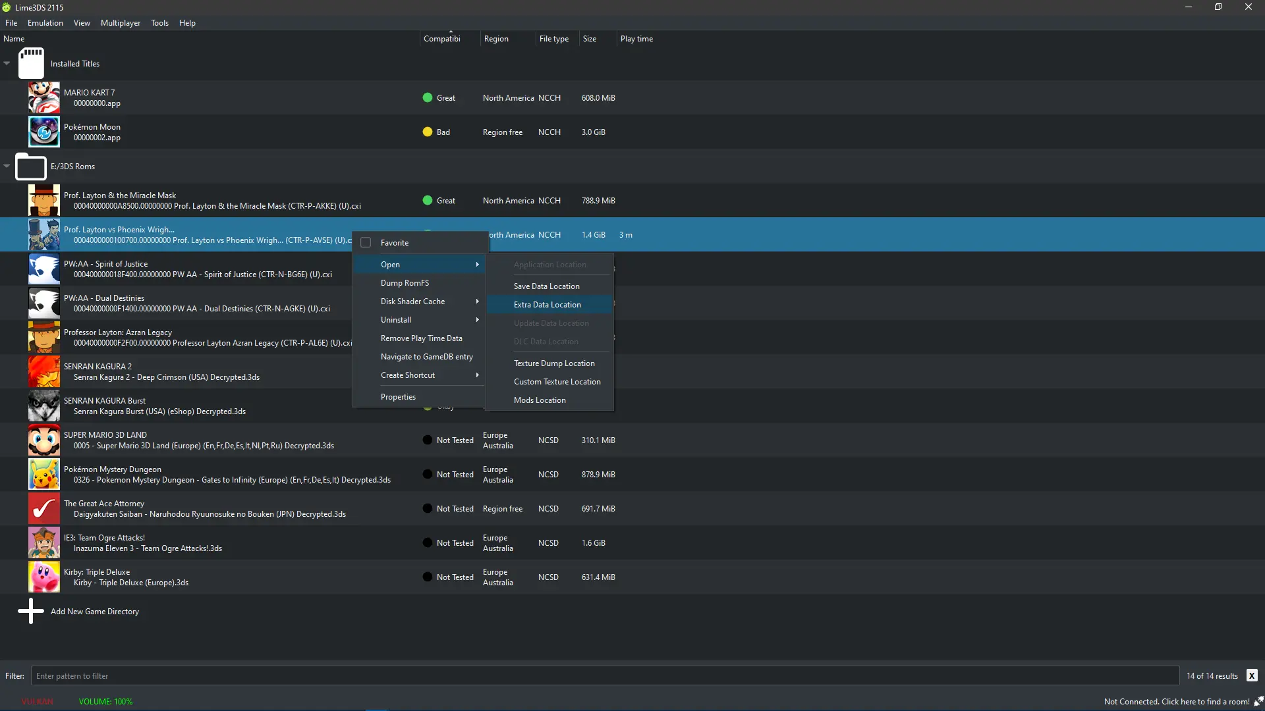This screenshot has height=711, width=1265.
Task: Sort by the Region column header
Action: [x=507, y=38]
